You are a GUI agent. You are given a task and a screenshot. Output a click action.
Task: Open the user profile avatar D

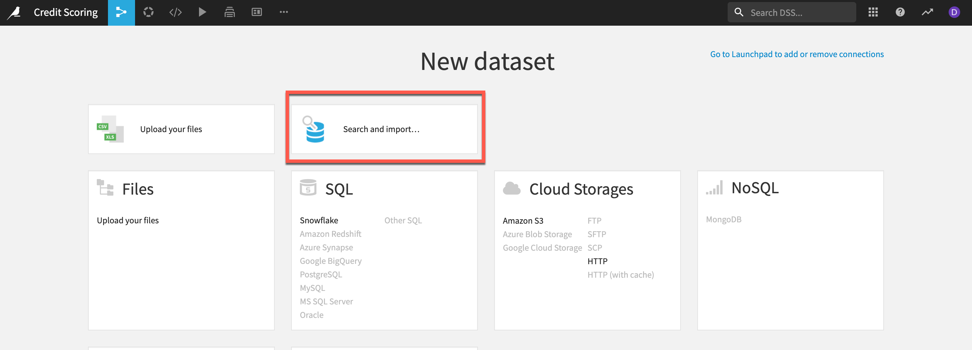point(954,12)
